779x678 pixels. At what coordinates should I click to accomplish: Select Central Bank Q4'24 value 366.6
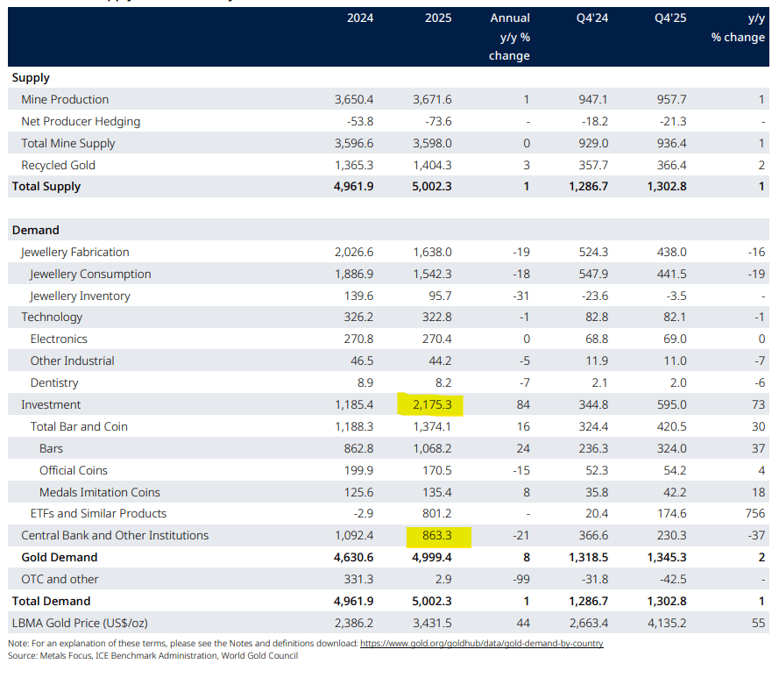(593, 535)
